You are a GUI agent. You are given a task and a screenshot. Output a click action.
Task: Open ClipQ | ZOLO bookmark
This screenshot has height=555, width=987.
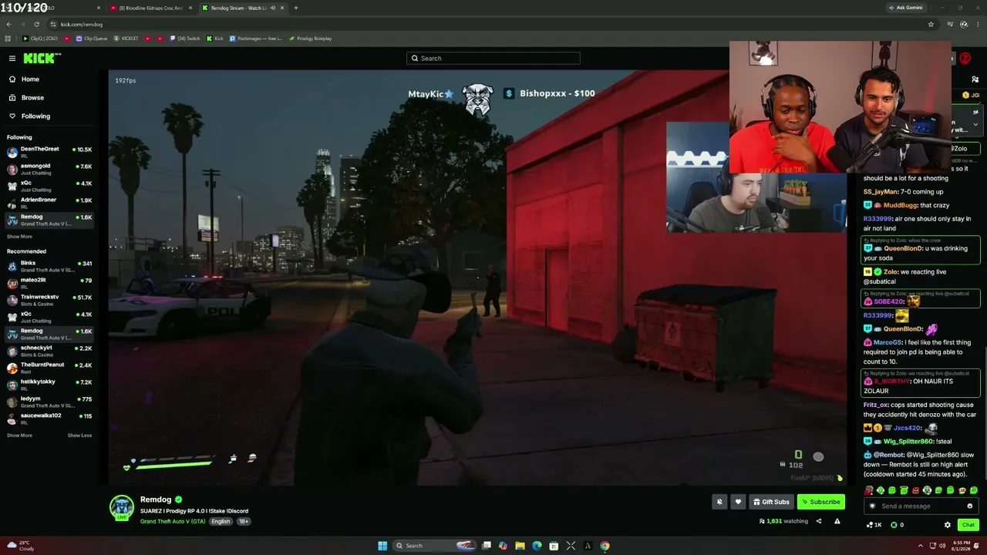click(40, 39)
